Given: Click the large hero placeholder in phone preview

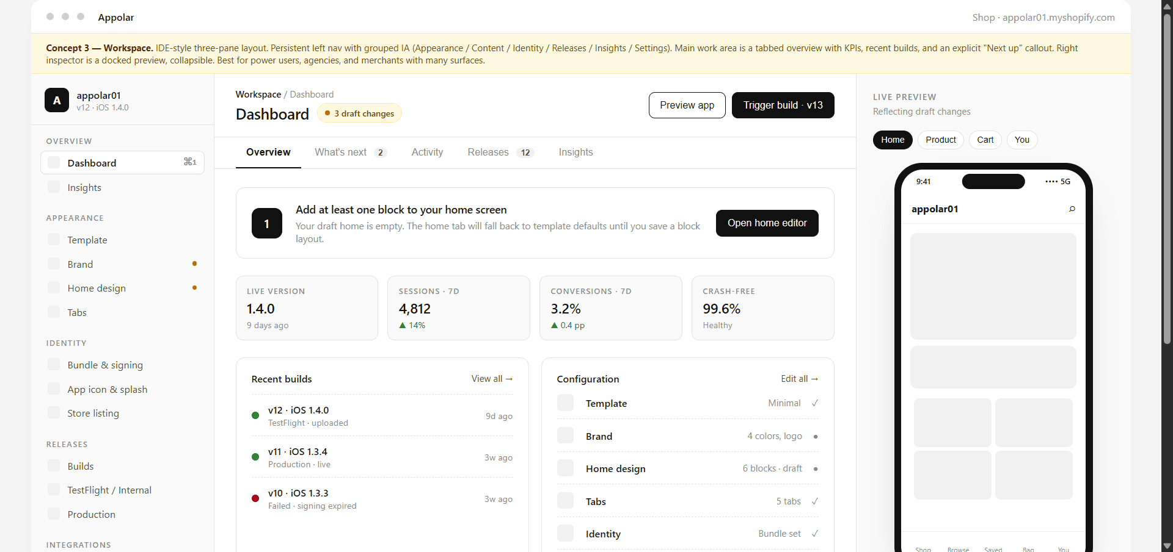Looking at the screenshot, I should pos(993,286).
